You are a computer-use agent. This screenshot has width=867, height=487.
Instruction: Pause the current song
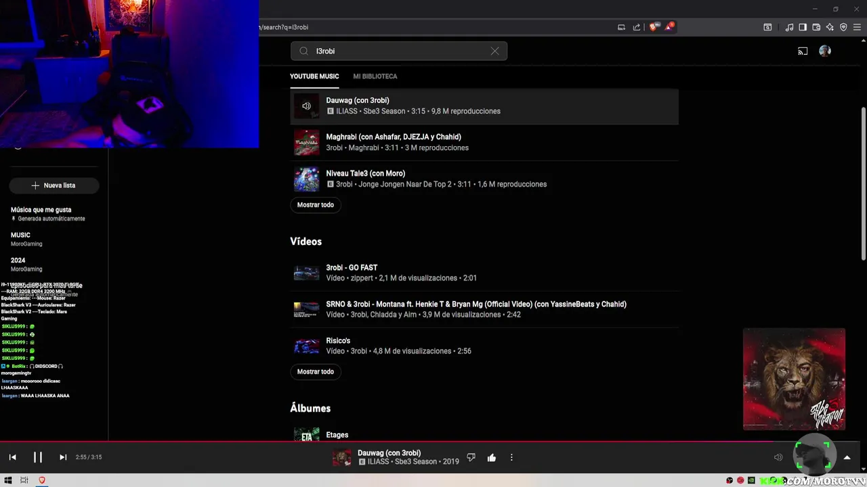pos(38,457)
